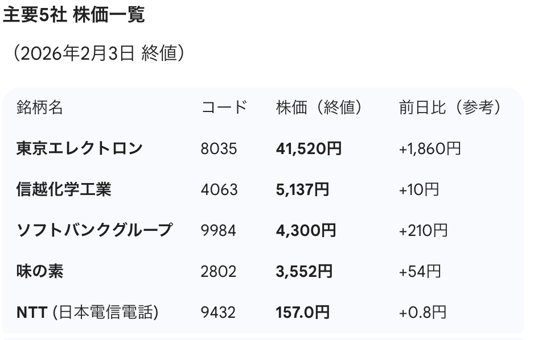Click the ソフトバンクグループ company name
The image size is (542, 340).
[94, 230]
